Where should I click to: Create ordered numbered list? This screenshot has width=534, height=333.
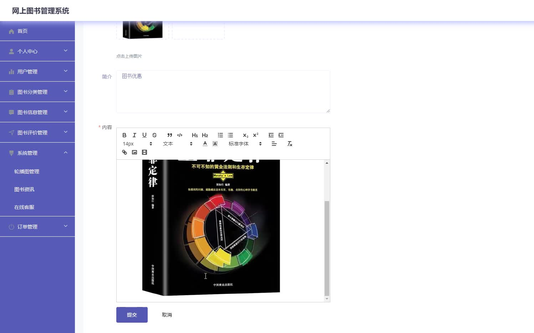pos(220,135)
